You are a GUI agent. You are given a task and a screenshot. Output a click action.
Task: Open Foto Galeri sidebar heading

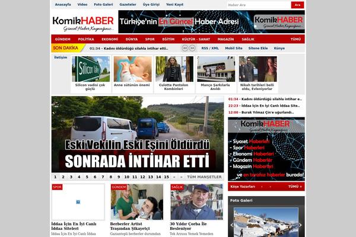coord(241,200)
